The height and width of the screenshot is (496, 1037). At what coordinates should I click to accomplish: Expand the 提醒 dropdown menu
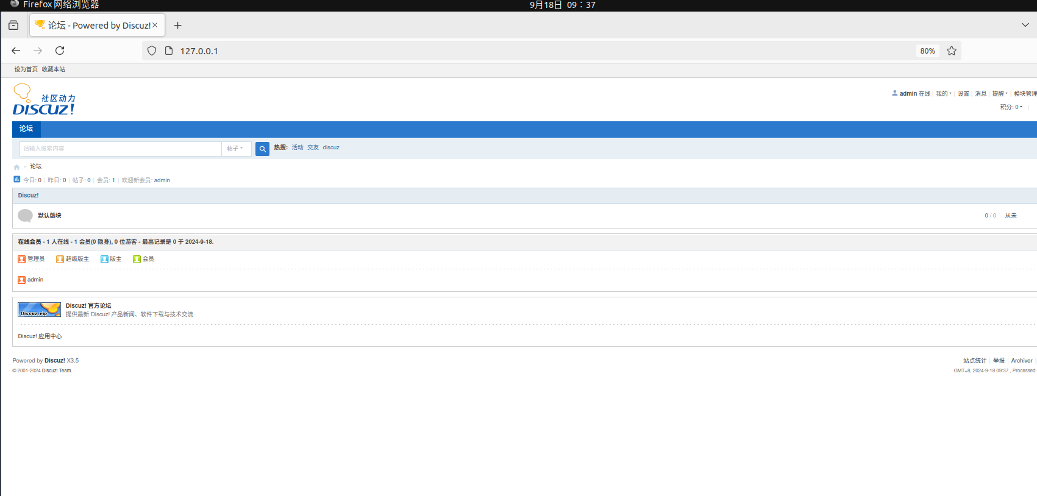[1000, 94]
